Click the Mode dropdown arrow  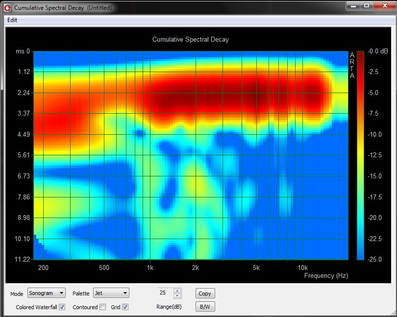pyautogui.click(x=61, y=293)
